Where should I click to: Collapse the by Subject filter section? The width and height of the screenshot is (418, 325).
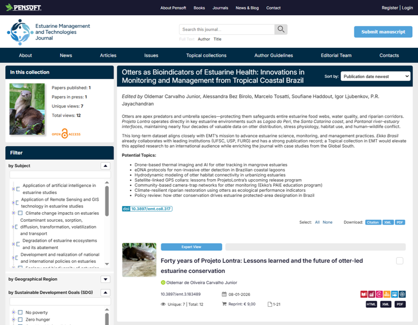(105, 166)
